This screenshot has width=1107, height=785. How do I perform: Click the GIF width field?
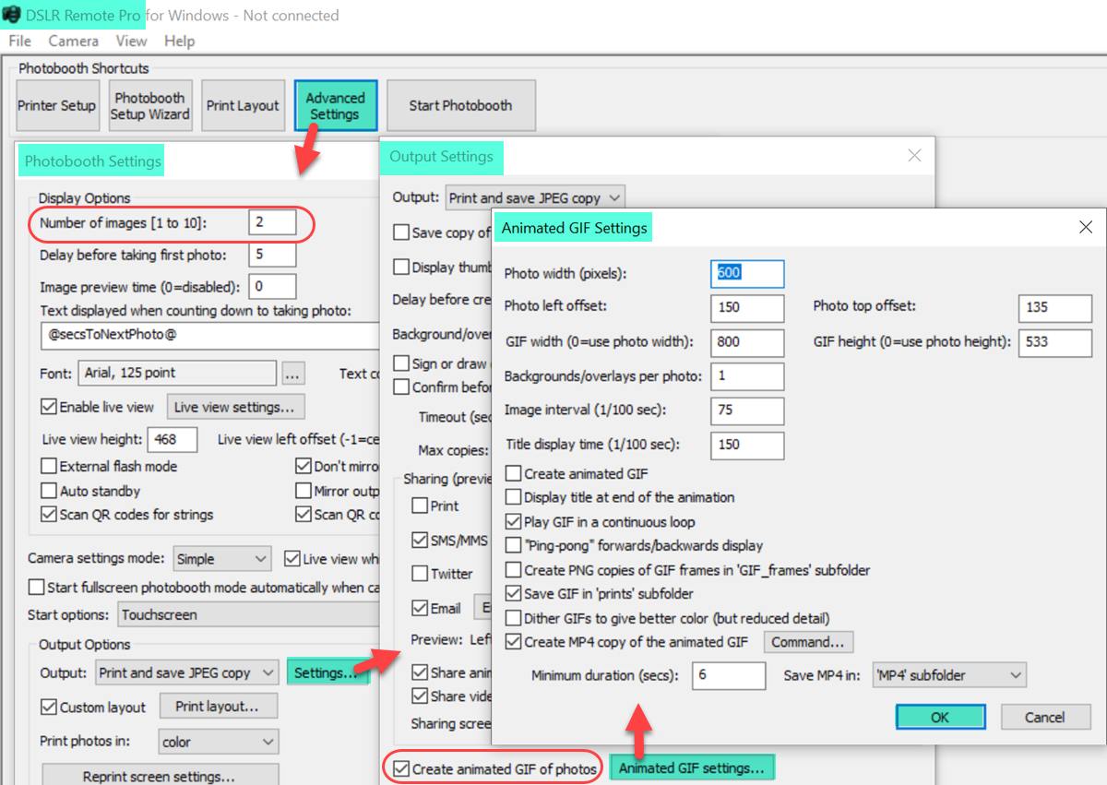[747, 341]
